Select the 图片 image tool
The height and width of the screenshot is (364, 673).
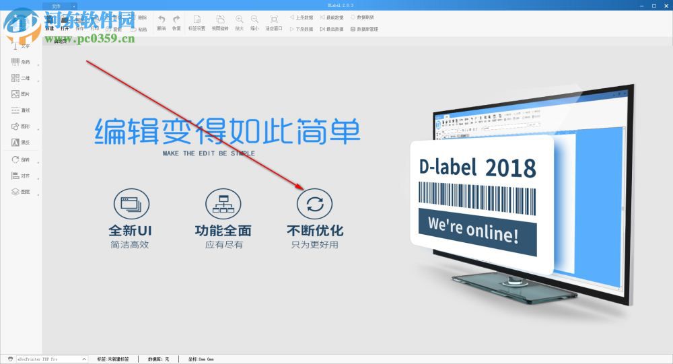pos(21,94)
